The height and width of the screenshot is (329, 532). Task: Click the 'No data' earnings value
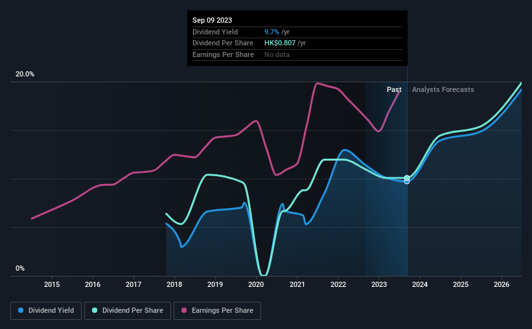tap(277, 54)
